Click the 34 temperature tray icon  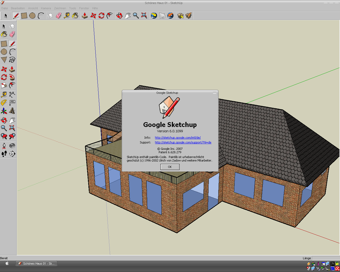pos(332,264)
